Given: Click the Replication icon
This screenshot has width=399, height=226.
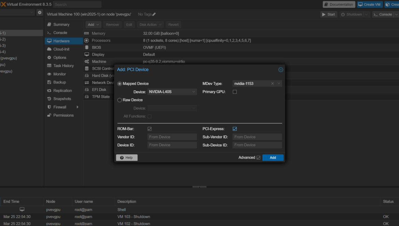Looking at the screenshot, I should [49, 90].
